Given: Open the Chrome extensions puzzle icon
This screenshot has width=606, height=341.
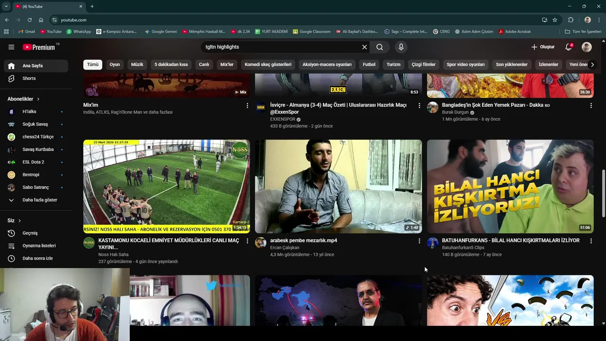Looking at the screenshot, I should (x=570, y=20).
